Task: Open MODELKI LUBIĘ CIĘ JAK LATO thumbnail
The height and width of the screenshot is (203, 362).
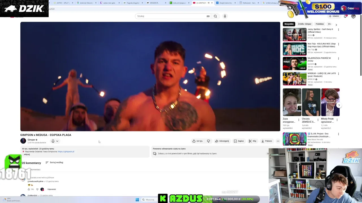Action: click(295, 79)
